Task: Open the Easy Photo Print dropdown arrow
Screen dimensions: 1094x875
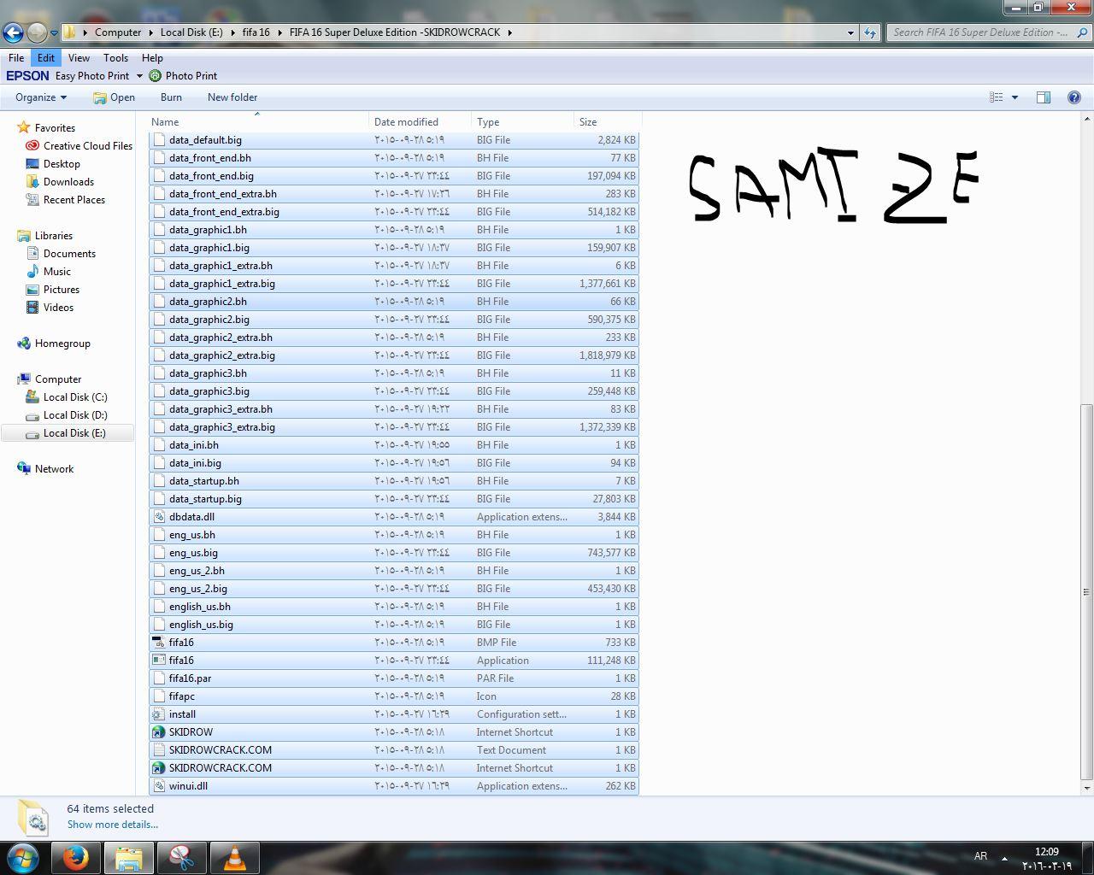Action: [x=139, y=76]
